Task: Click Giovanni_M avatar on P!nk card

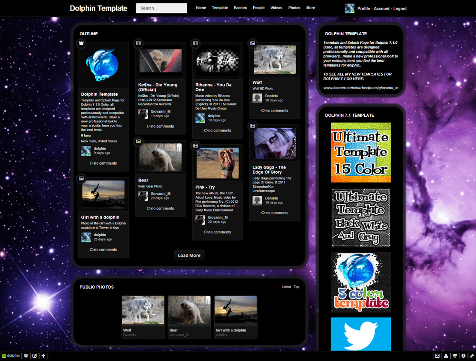Action: coord(200,220)
